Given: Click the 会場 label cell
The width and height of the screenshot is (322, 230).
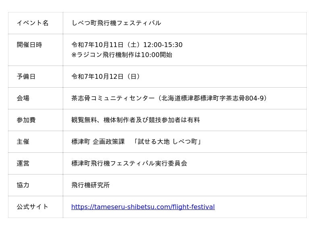Looking at the screenshot, I should (23, 98).
